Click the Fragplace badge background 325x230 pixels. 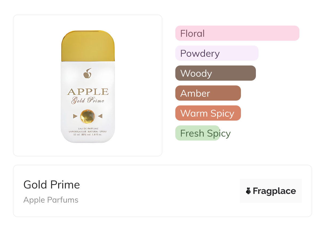coord(271,184)
